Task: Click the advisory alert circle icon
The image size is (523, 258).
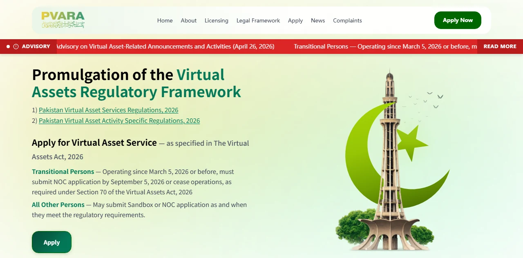Action: [x=16, y=47]
